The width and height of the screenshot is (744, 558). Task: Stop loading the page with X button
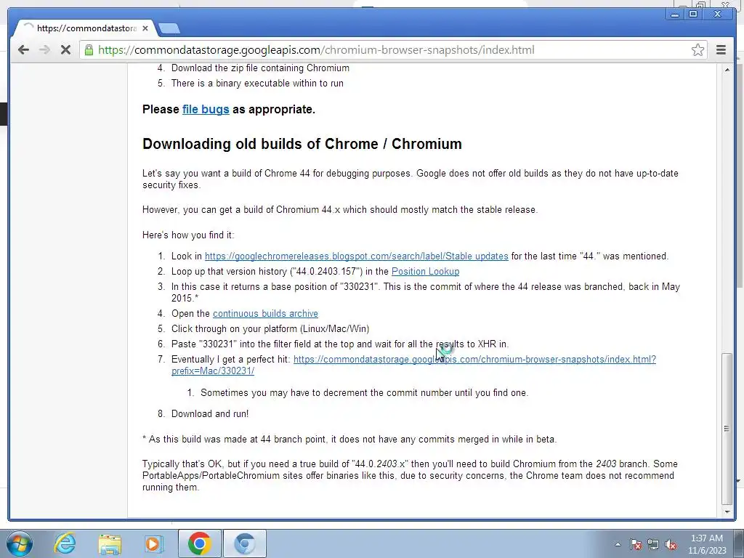pyautogui.click(x=65, y=50)
